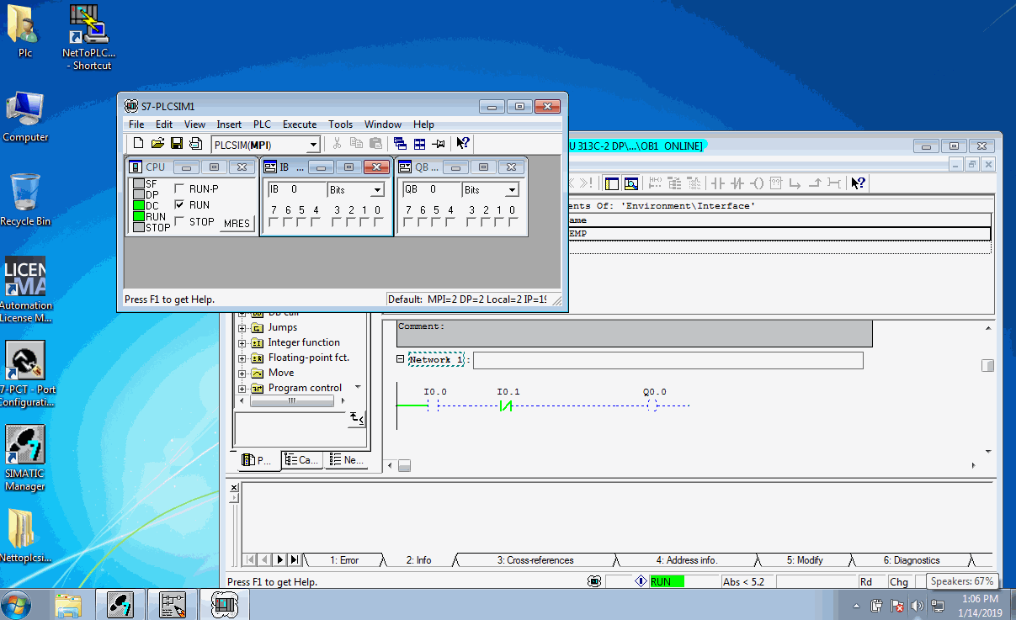Check the STOP mode checkbox
Image resolution: width=1016 pixels, height=620 pixels.
click(x=179, y=222)
